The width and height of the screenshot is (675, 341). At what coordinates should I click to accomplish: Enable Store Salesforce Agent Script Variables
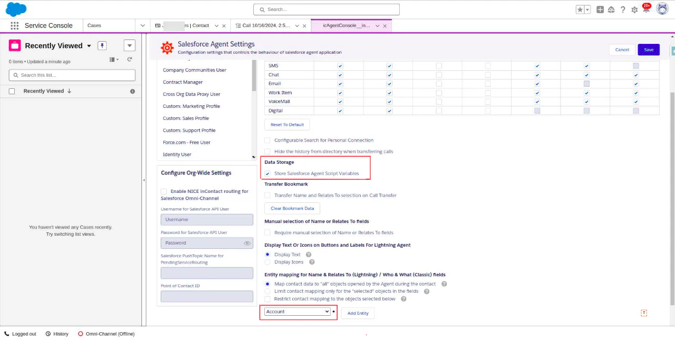tap(267, 173)
